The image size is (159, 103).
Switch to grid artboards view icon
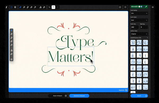[x=15, y=7]
